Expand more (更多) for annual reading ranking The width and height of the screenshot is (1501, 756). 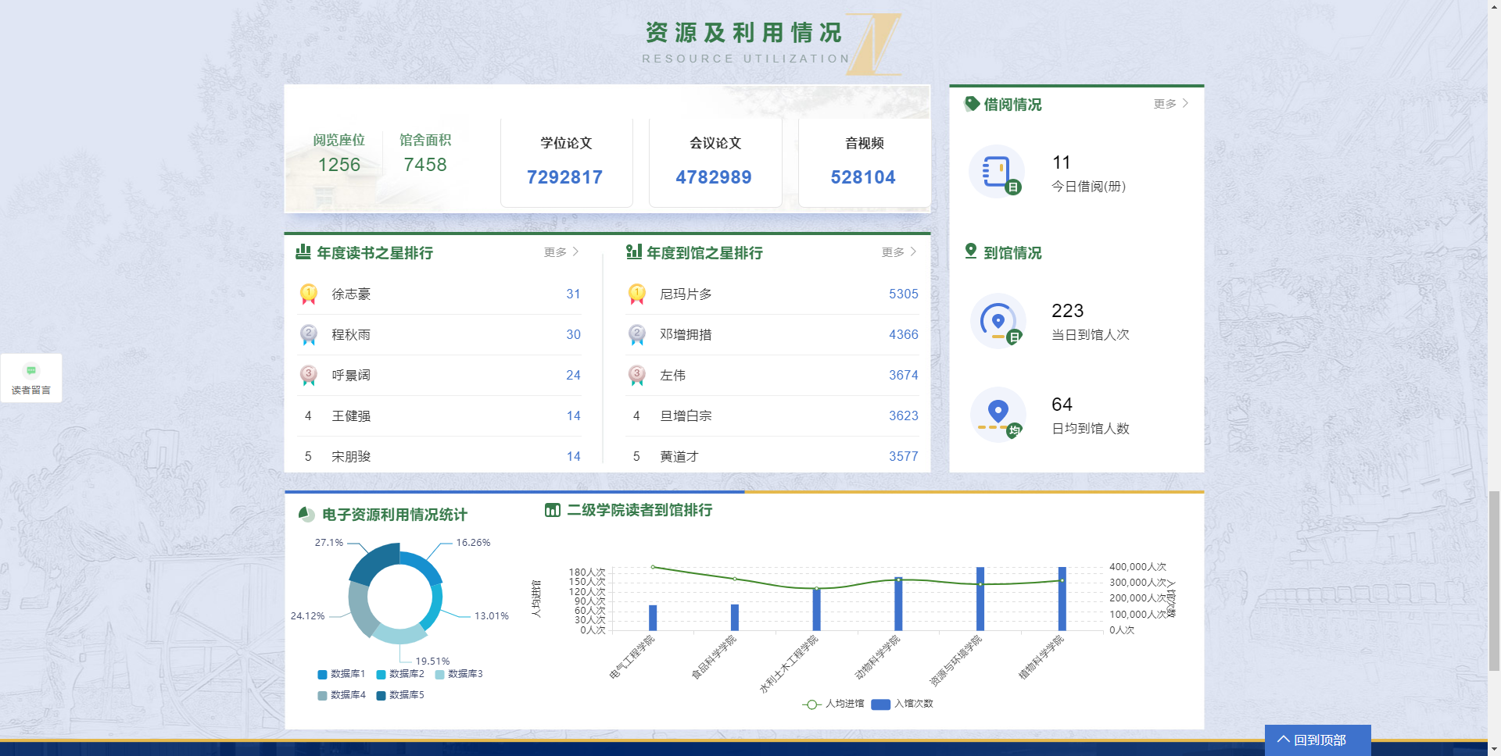pyautogui.click(x=561, y=252)
